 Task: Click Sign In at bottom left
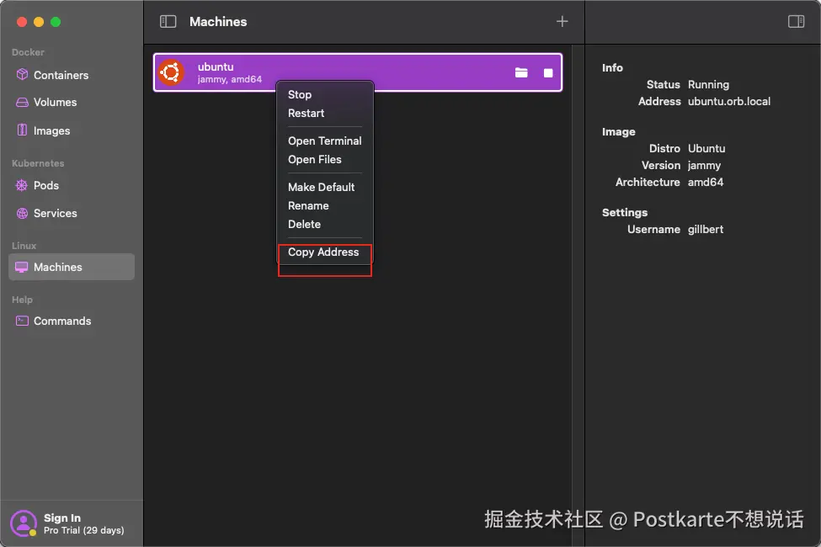[62, 518]
